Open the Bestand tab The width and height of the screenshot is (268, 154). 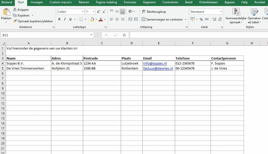[7, 2]
